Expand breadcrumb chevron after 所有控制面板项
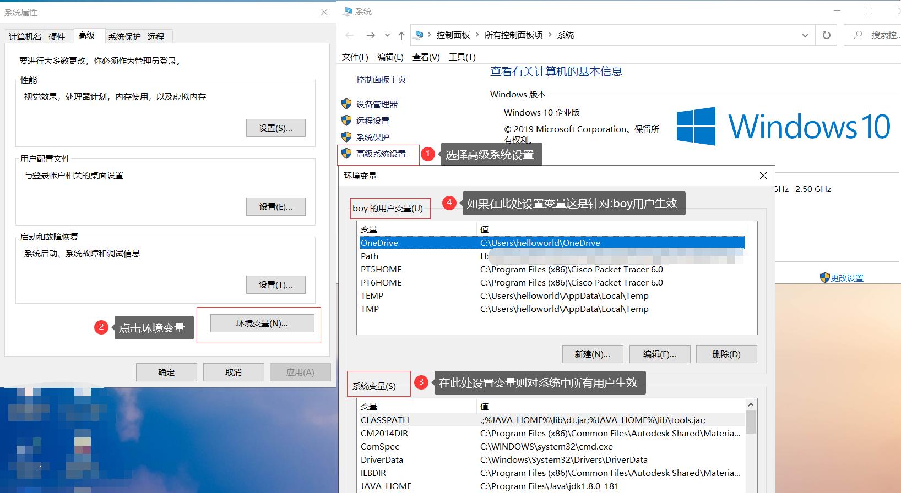This screenshot has height=493, width=901. coord(550,35)
